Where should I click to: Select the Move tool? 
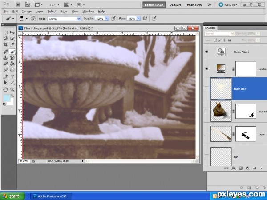coord(12,32)
